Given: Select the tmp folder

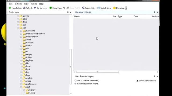Looking at the screenshot, I should point(25,22).
